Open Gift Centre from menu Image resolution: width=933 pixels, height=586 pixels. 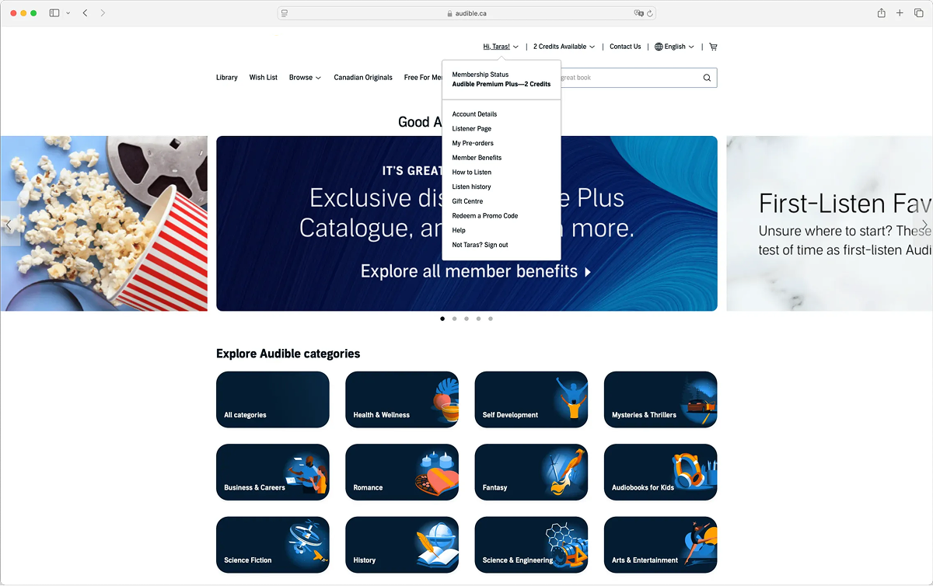click(467, 201)
